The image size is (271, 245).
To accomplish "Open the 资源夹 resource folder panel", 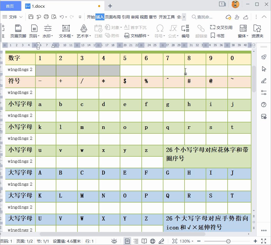I will point(257,31).
